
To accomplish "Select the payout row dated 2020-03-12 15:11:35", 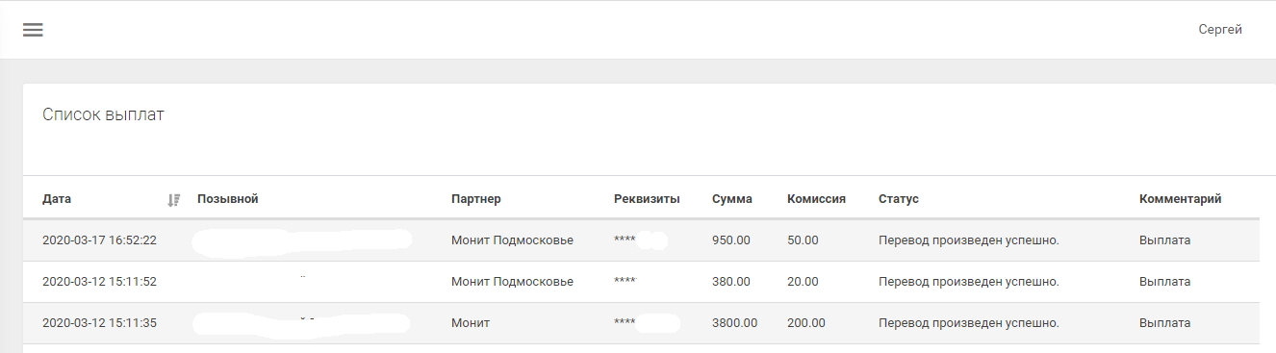I will click(641, 323).
